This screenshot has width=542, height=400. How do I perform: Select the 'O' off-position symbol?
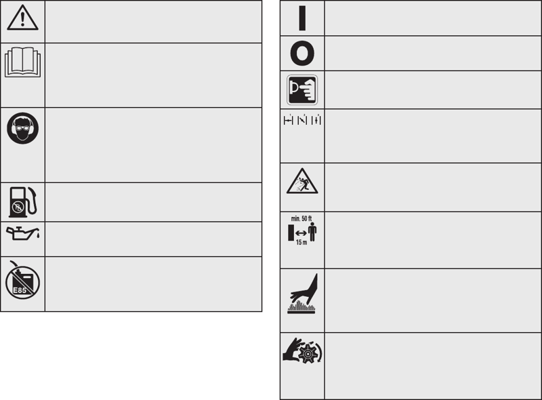click(302, 54)
